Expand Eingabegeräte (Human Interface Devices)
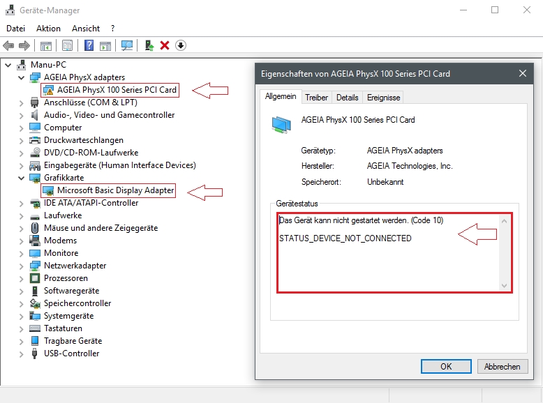This screenshot has height=403, width=543. pyautogui.click(x=22, y=166)
